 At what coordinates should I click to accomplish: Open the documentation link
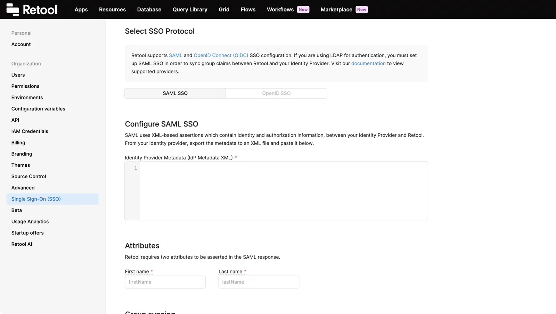[x=368, y=63]
